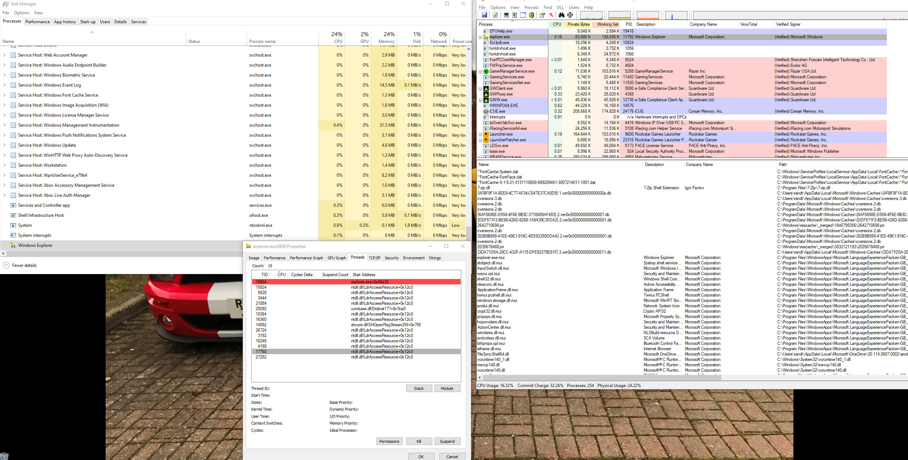Click the lower pane horizontal scrollbar
This screenshot has width=908, height=460.
point(602,377)
